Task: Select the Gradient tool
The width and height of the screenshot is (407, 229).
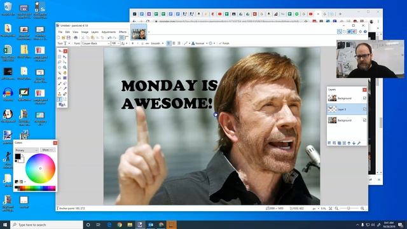Action: click(65, 78)
